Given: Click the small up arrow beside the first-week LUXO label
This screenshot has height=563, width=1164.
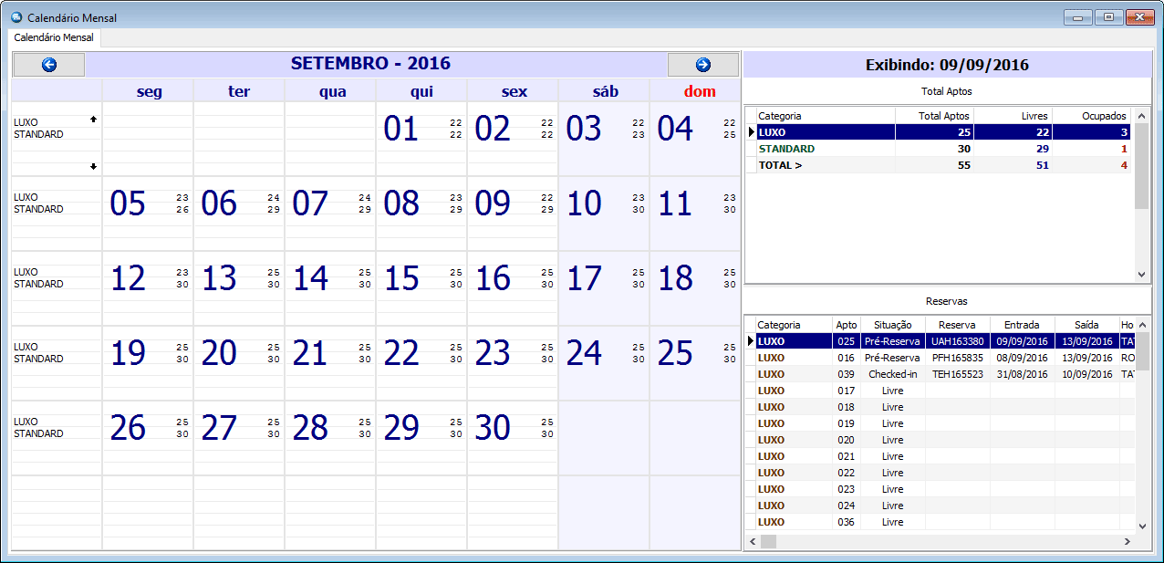Looking at the screenshot, I should [x=93, y=120].
